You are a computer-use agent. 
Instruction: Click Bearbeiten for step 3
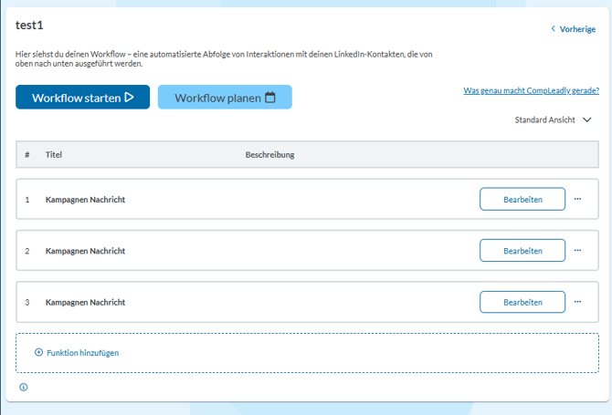tap(522, 302)
